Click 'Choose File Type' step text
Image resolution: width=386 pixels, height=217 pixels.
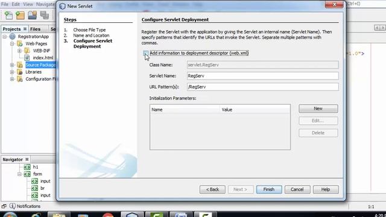point(89,30)
